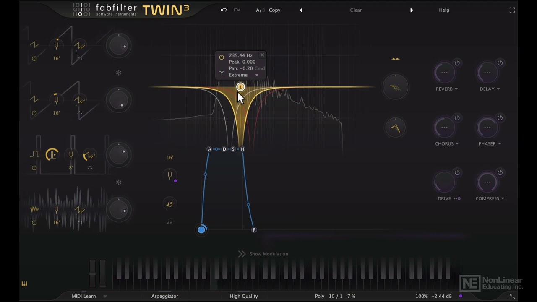537x302 pixels.
Task: Go to the next preset with right arrow
Action: pyautogui.click(x=412, y=10)
